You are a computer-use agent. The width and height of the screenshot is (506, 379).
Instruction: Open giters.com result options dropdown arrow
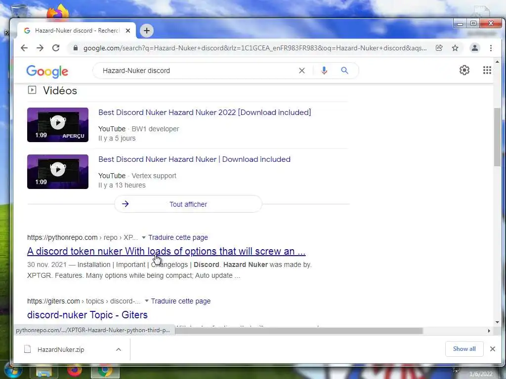coord(146,301)
